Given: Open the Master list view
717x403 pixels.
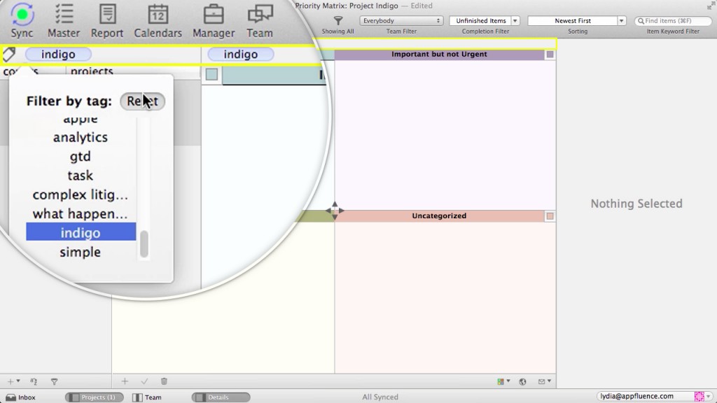Looking at the screenshot, I should click(64, 15).
